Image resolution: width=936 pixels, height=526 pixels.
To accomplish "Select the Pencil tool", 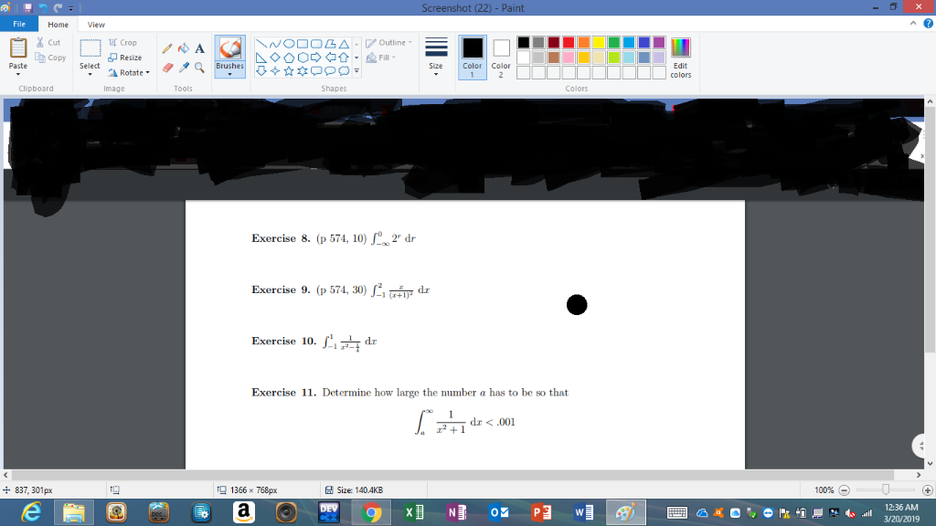I will [167, 47].
